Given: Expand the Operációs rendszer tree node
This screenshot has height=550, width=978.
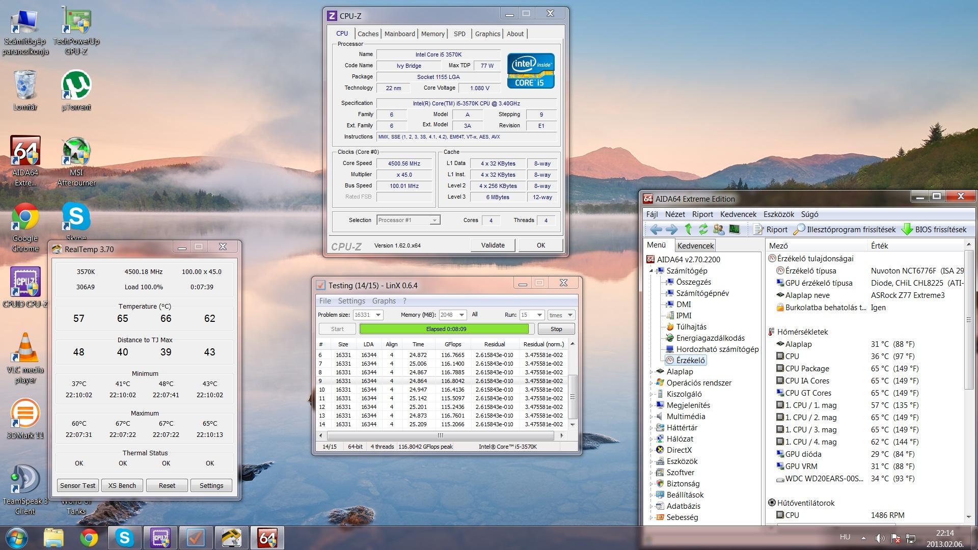Looking at the screenshot, I should (651, 383).
